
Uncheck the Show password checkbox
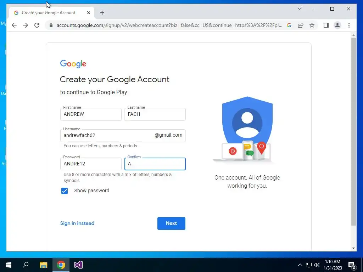[x=65, y=191]
